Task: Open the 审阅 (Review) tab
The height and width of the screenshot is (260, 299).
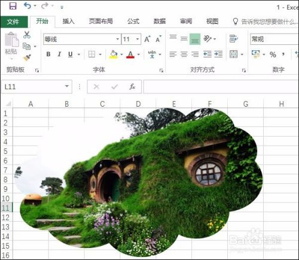Action: point(186,21)
